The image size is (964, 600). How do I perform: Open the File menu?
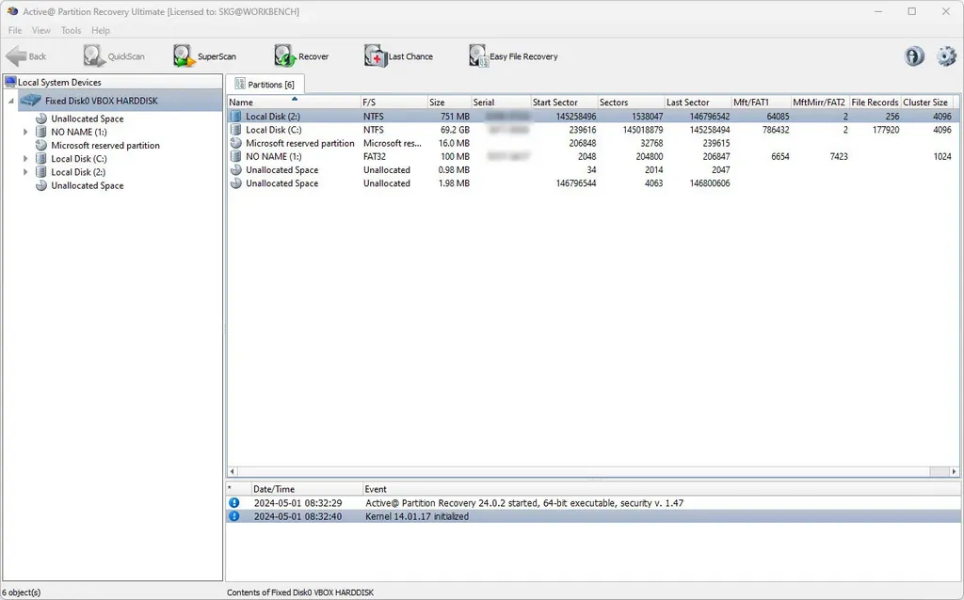(x=15, y=30)
